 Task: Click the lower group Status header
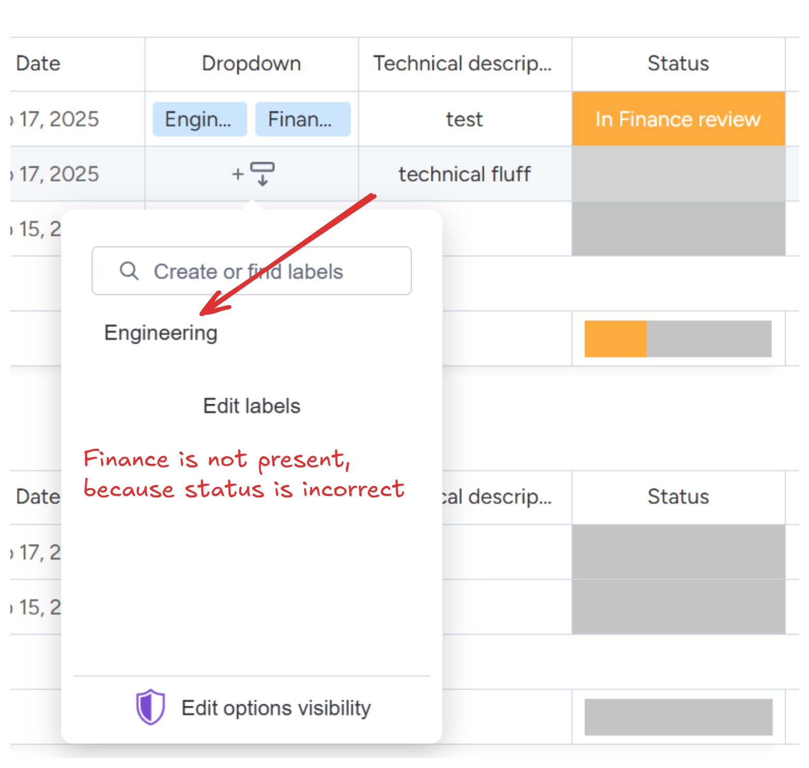pos(678,497)
